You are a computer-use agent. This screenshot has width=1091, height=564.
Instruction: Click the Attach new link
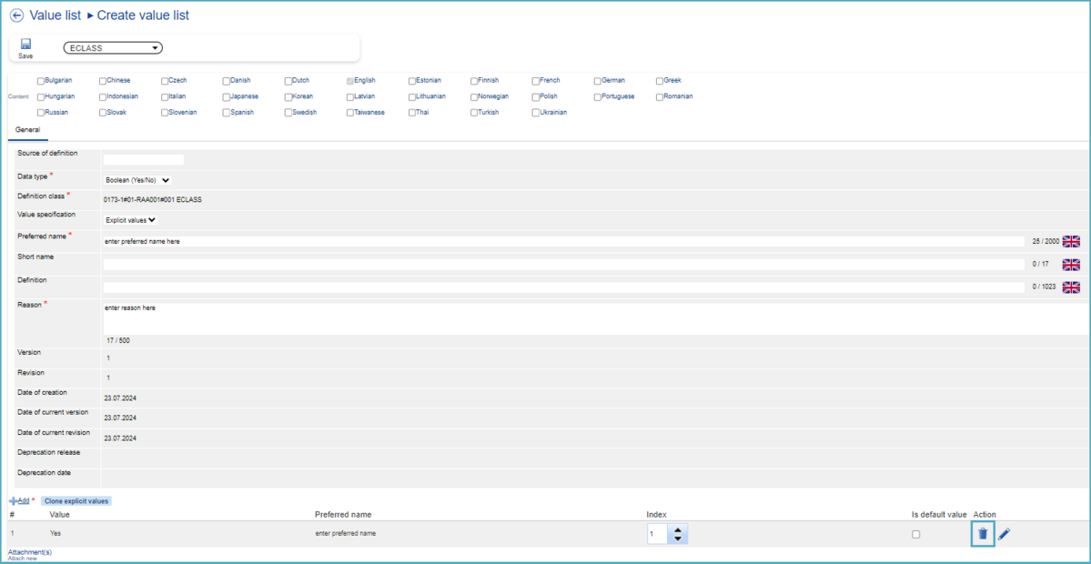pyautogui.click(x=22, y=558)
